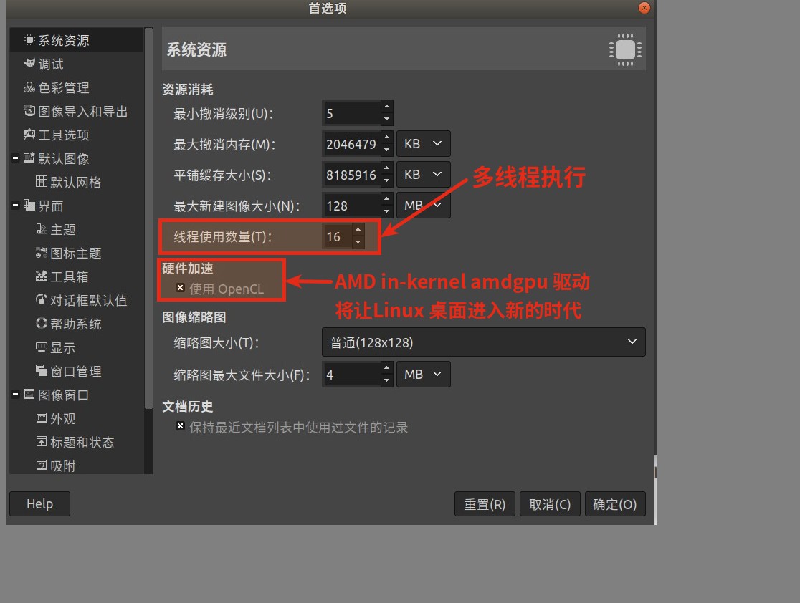Toggle 保持最近文档列表 history checkbox
The image size is (800, 603).
click(x=180, y=426)
